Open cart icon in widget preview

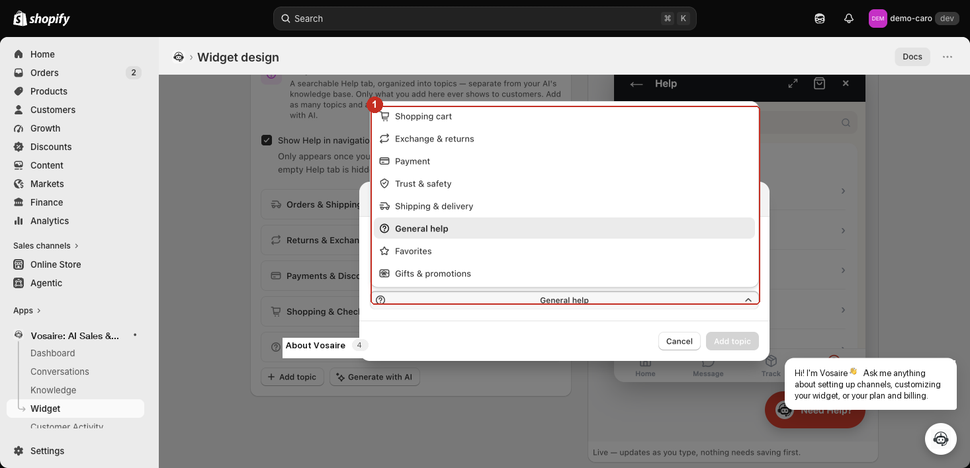point(820,83)
